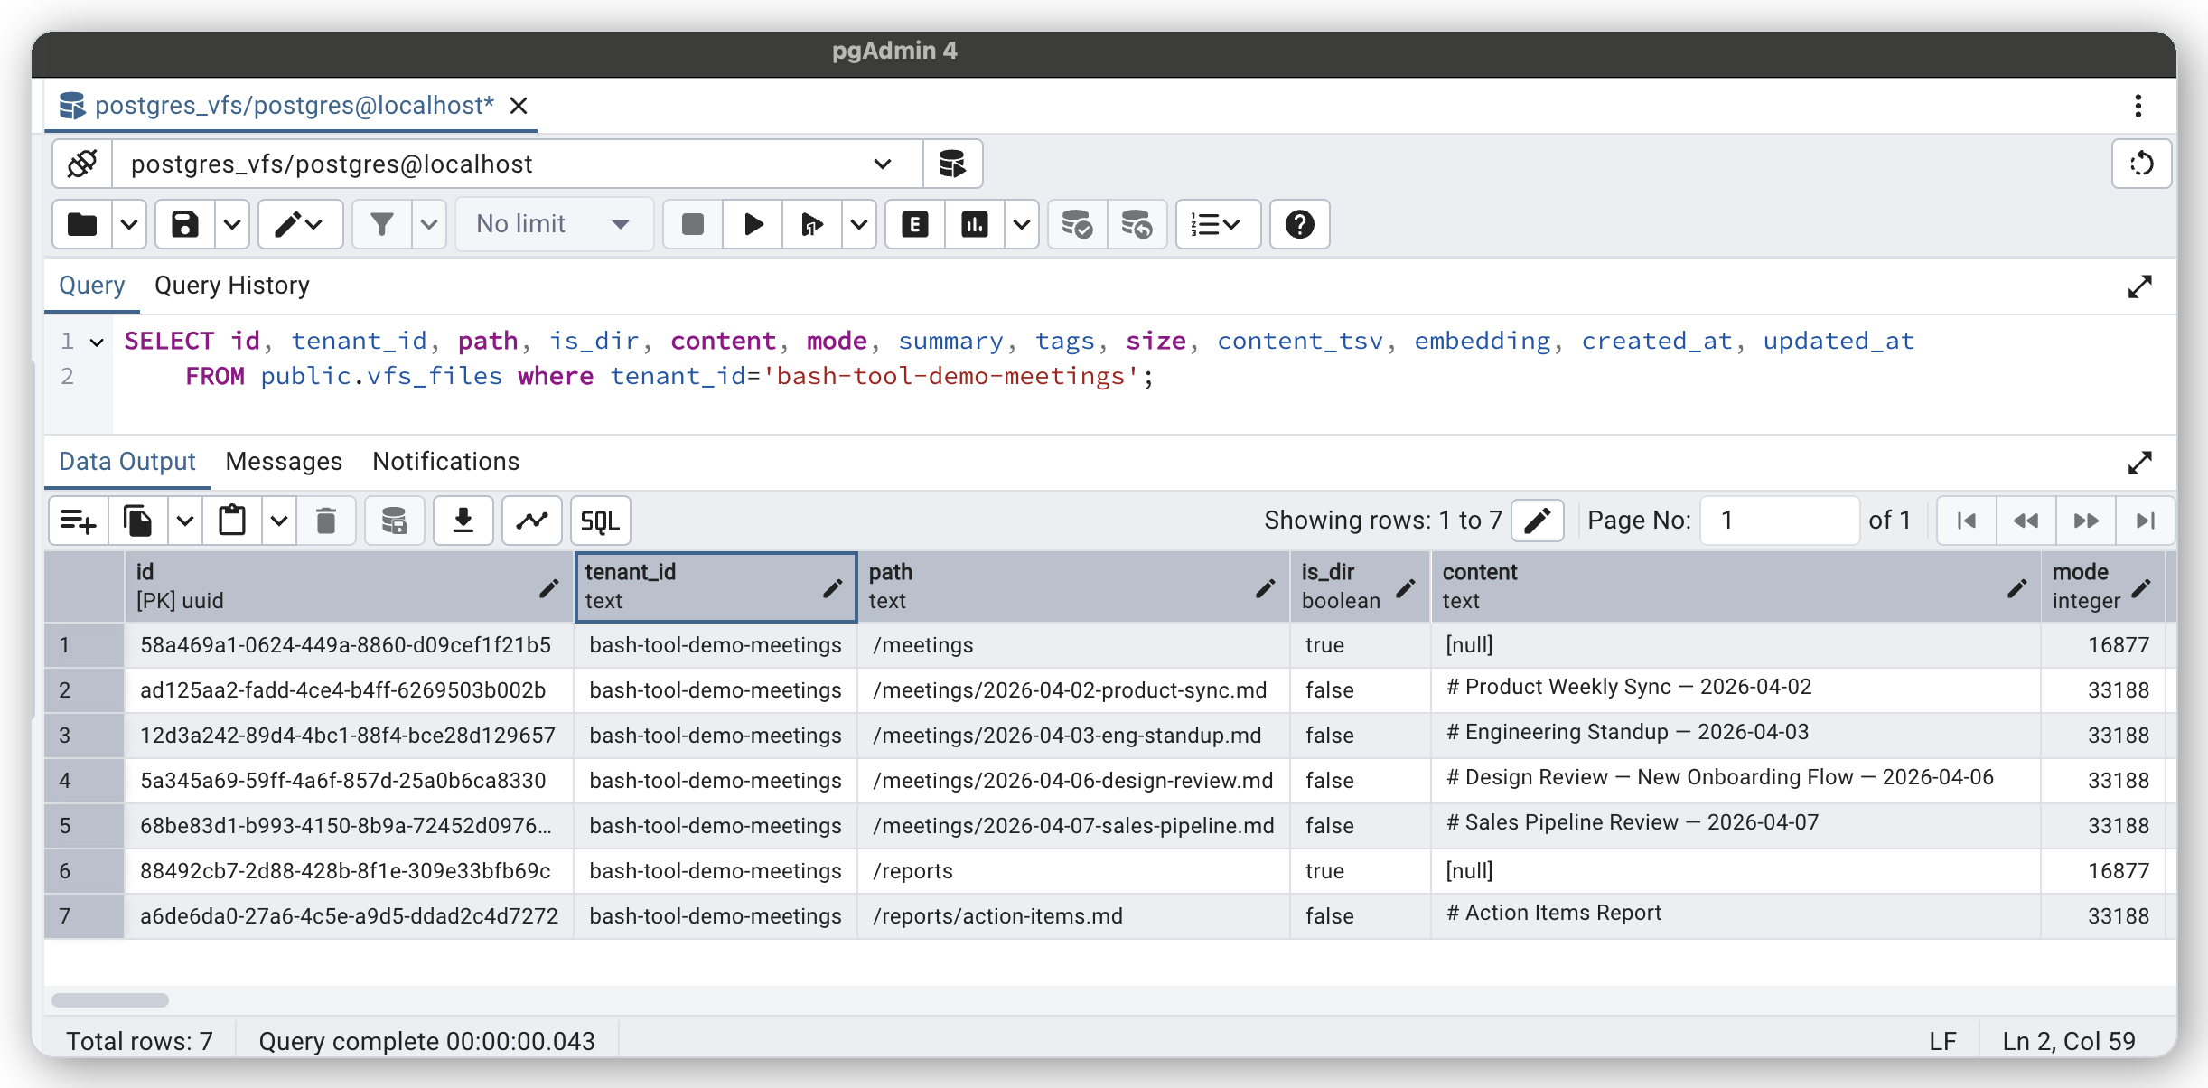Select the tenant_id column header
This screenshot has height=1088, width=2208.
click(x=716, y=586)
